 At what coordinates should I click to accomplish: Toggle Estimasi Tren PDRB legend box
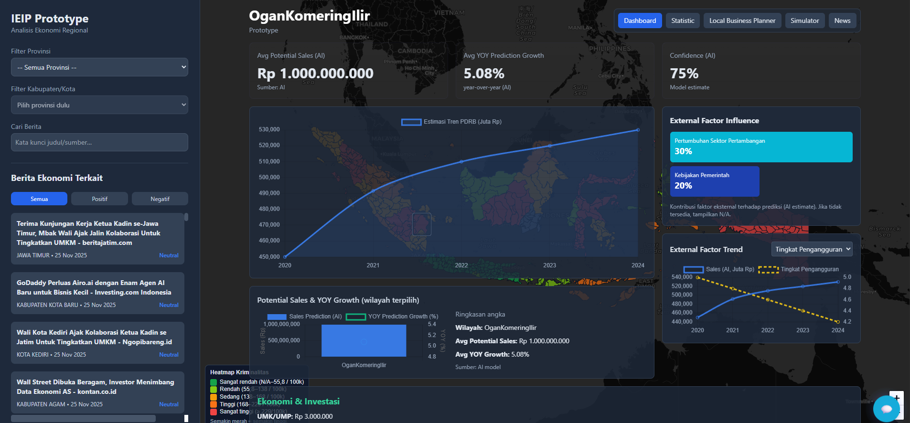[411, 122]
